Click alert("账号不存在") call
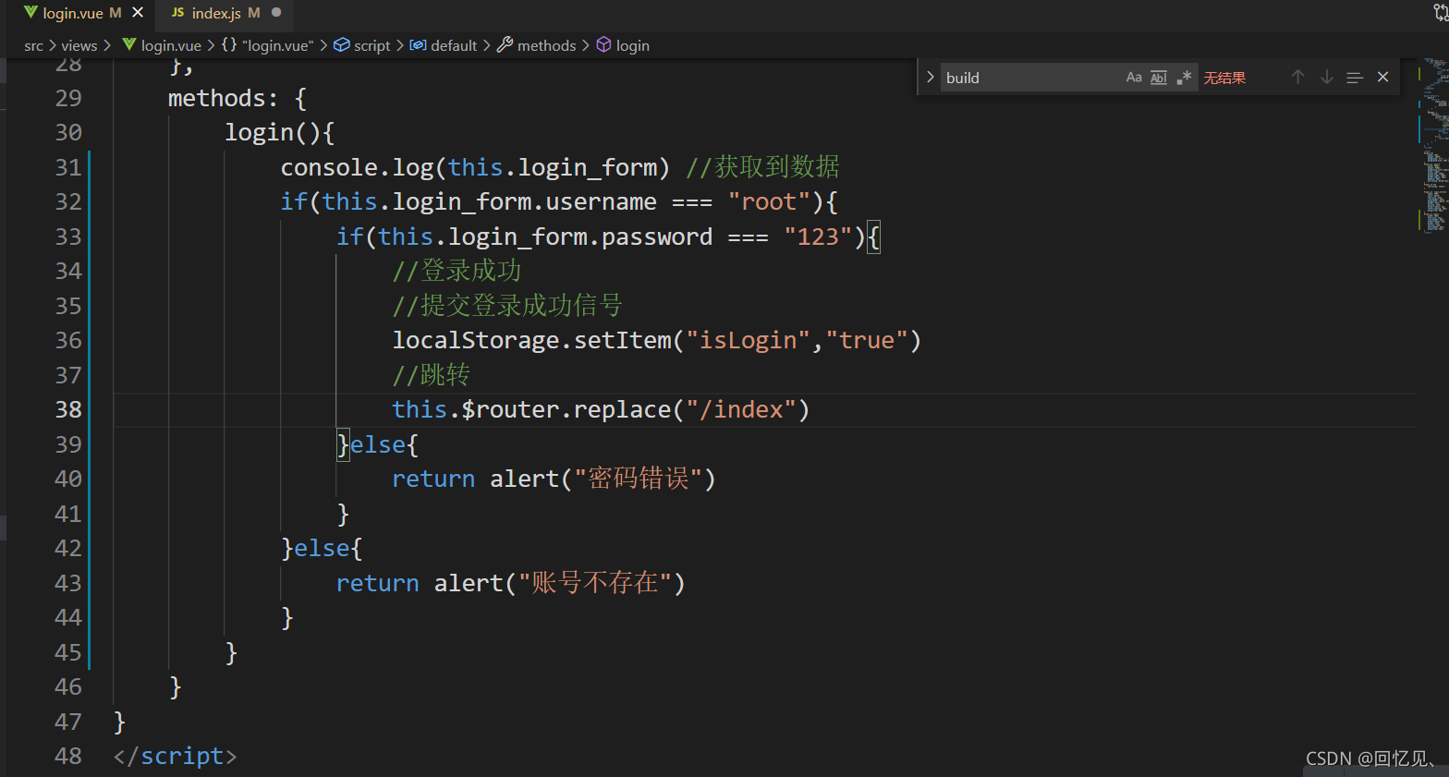 pos(560,583)
